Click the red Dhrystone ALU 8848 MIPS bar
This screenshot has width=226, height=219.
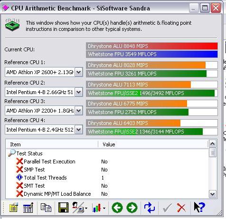click(152, 46)
